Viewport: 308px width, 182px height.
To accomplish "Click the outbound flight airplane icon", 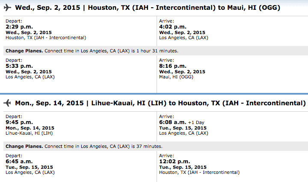I will pos(7,8).
